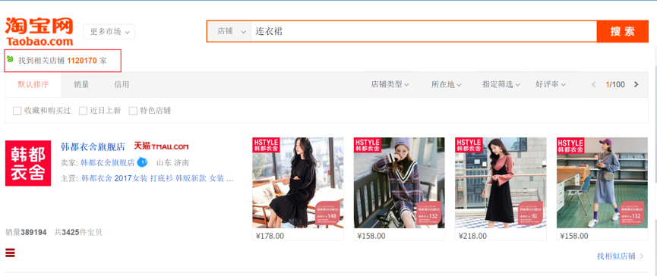657x276 pixels.
Task: Click seller name link 韩都衣舍旗舰店 after 卖家
Action: tap(108, 162)
